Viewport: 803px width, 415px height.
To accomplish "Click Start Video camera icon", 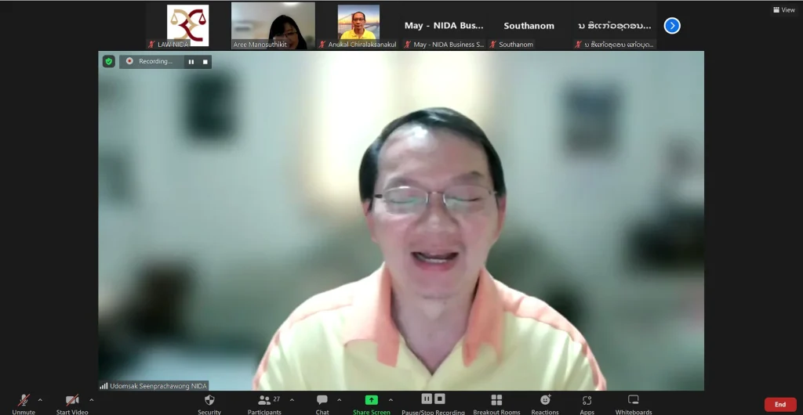I will pyautogui.click(x=72, y=399).
